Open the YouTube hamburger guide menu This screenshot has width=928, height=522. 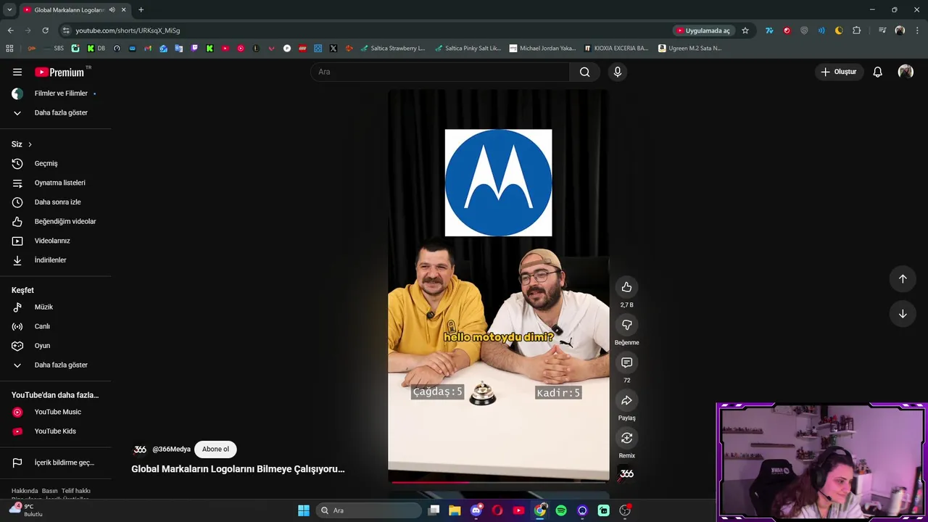point(17,72)
